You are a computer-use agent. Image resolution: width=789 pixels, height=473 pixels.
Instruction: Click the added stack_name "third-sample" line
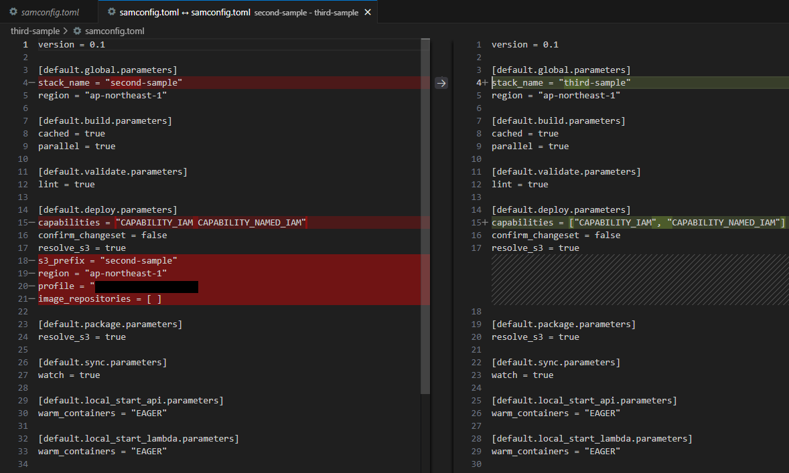[640, 82]
